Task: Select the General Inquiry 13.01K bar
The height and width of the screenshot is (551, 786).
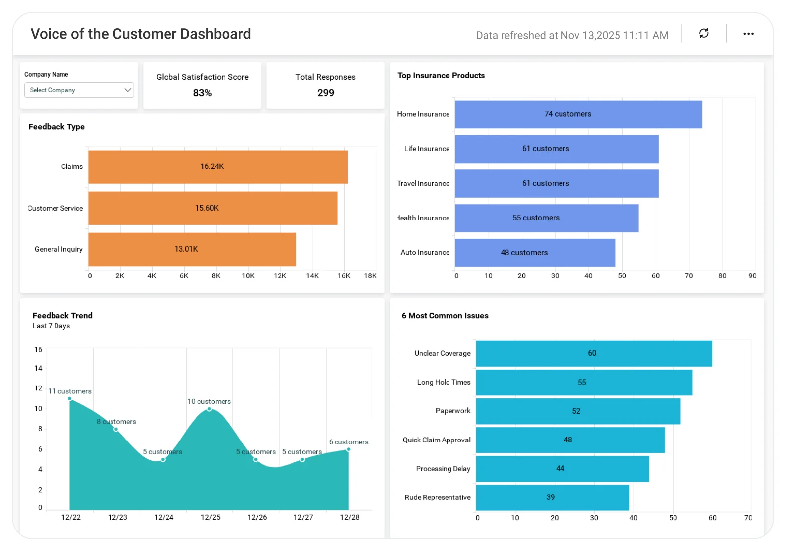Action: [x=192, y=249]
